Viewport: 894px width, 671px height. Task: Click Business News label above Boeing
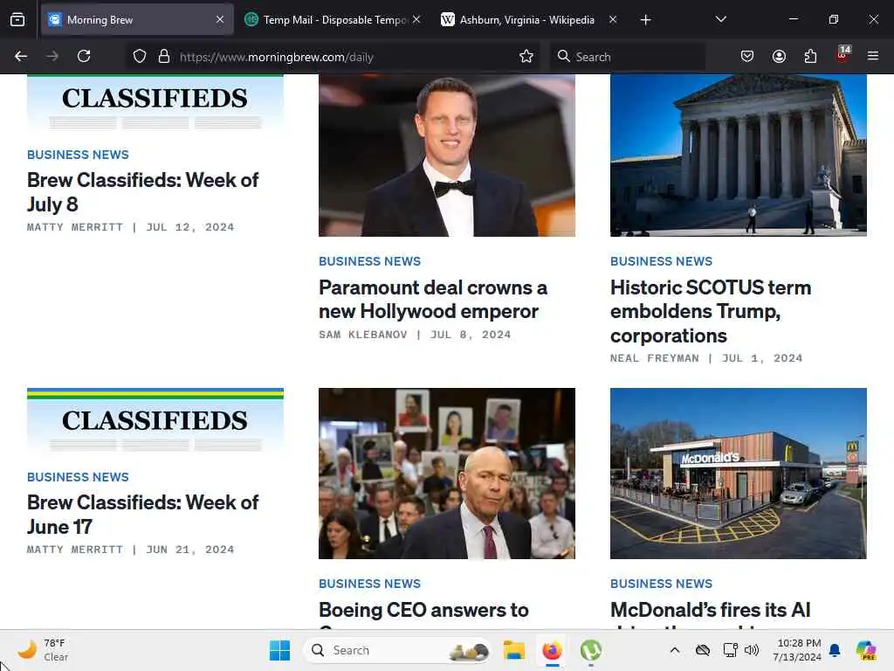[369, 584]
